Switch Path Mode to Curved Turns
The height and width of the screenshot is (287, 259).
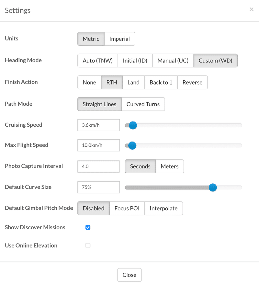(143, 104)
